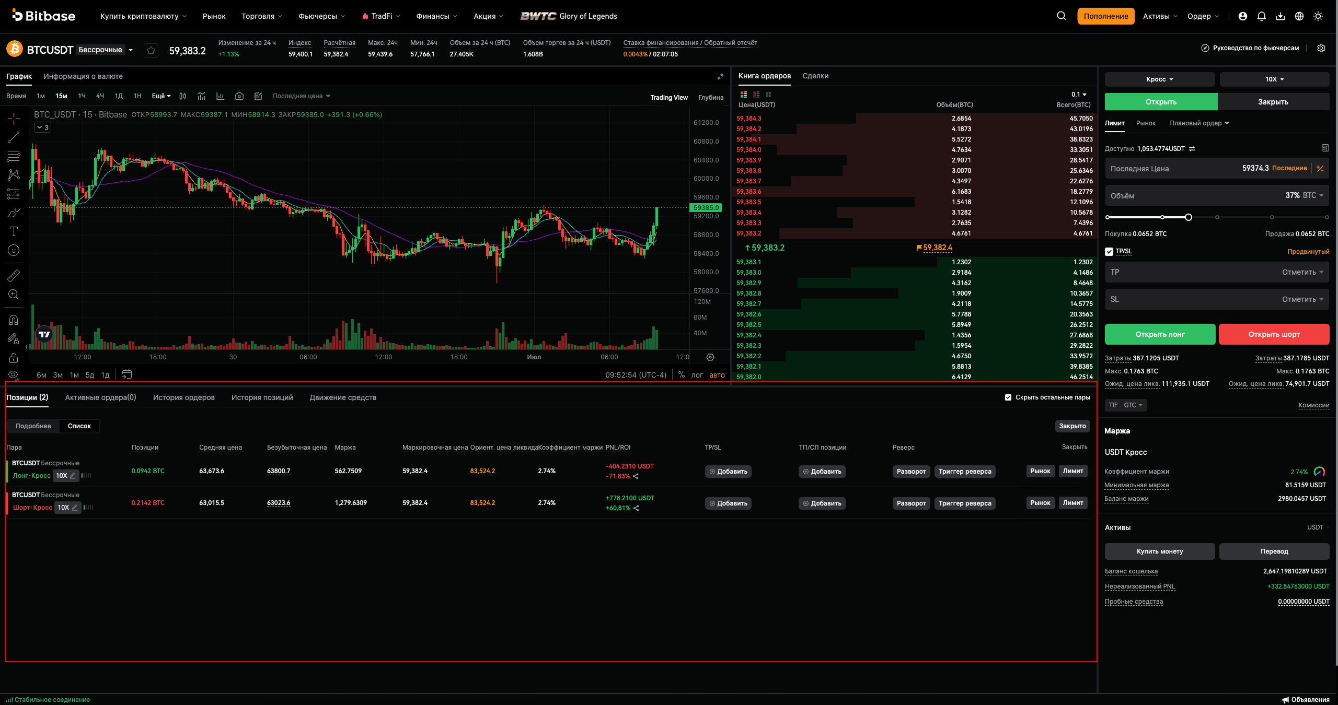Open the calculator icon in order panel
The height and width of the screenshot is (705, 1338).
click(x=1325, y=148)
